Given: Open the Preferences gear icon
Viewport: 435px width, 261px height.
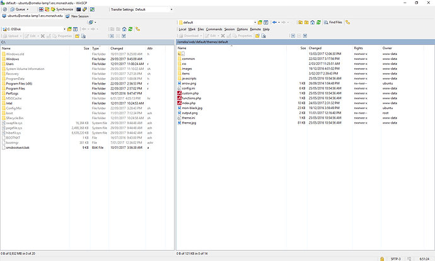Looking at the screenshot, I should point(4,9).
